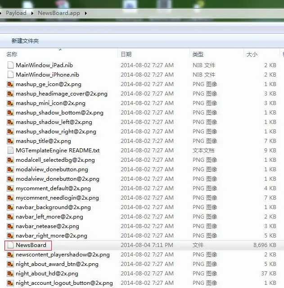Click the modalview_donebutton@2x.png image icon
This screenshot has height=288, width=284.
(x=10, y=179)
